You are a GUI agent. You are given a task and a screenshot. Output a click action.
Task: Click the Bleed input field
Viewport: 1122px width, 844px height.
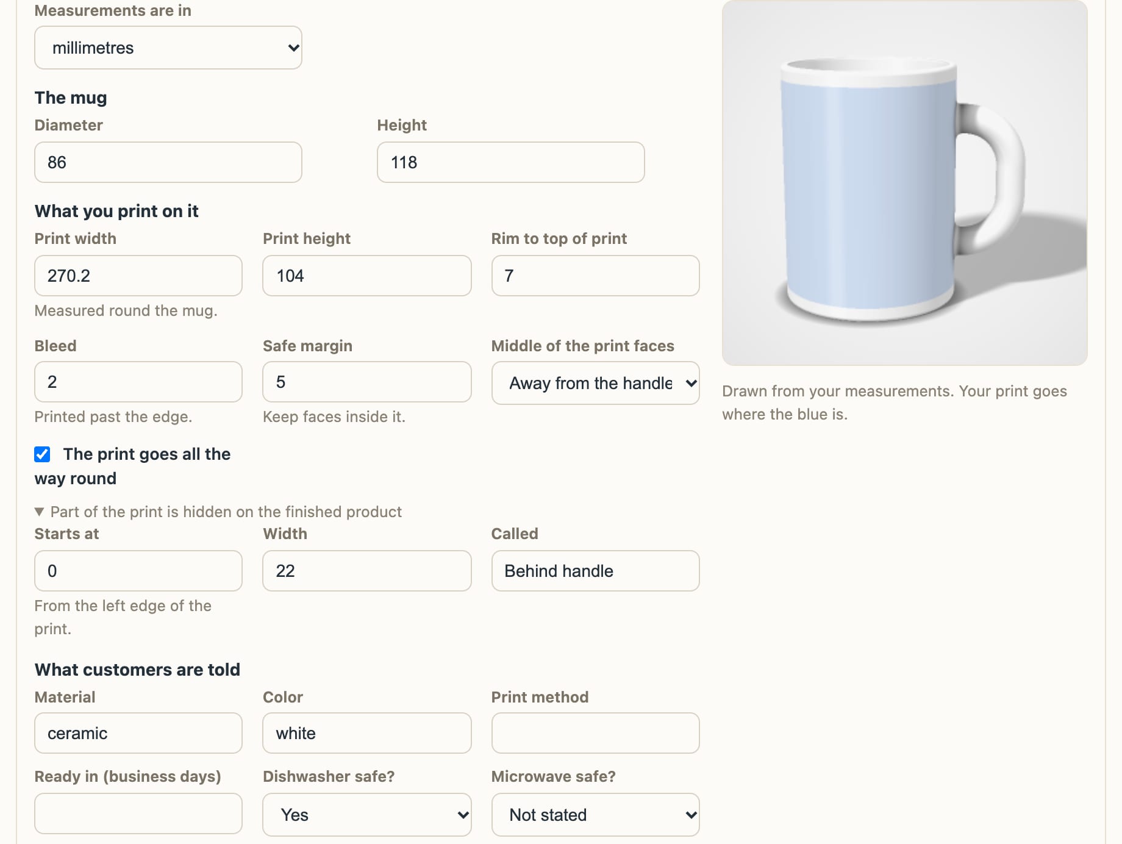[138, 382]
